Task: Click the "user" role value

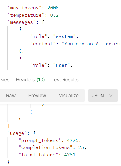Action: [x=61, y=65]
